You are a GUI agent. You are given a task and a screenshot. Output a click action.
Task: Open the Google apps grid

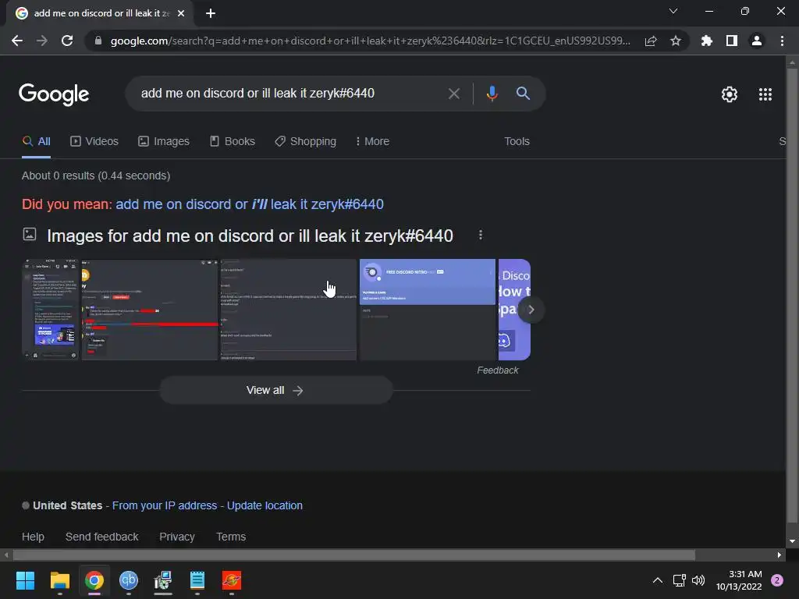pos(765,94)
